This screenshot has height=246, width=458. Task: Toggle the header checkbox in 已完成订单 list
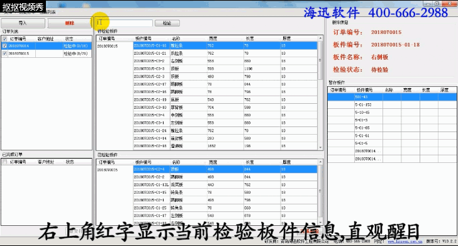click(x=4, y=162)
